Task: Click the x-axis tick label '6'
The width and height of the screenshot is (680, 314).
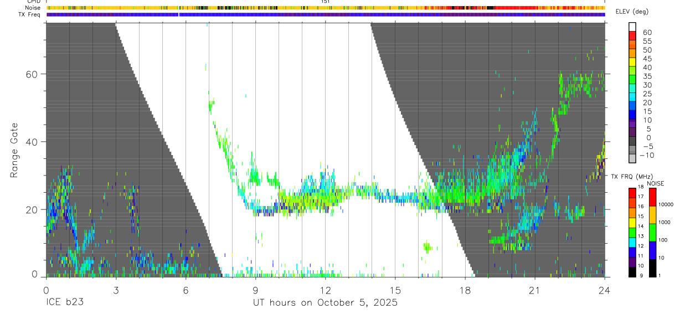Action: tap(186, 290)
